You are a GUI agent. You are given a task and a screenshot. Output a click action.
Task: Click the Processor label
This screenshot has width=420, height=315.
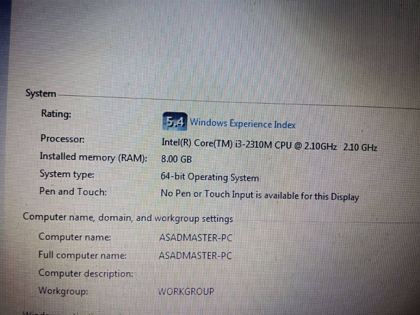(62, 139)
